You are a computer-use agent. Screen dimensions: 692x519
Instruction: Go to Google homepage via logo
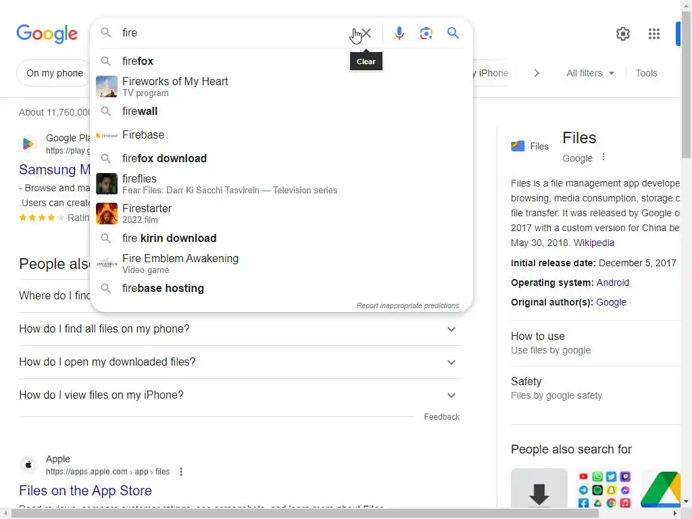[x=47, y=34]
